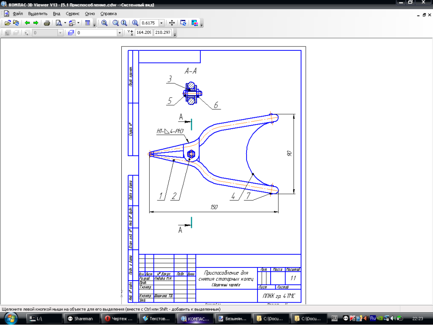Select the 150 dimension text
This screenshot has height=325, width=433.
[214, 207]
